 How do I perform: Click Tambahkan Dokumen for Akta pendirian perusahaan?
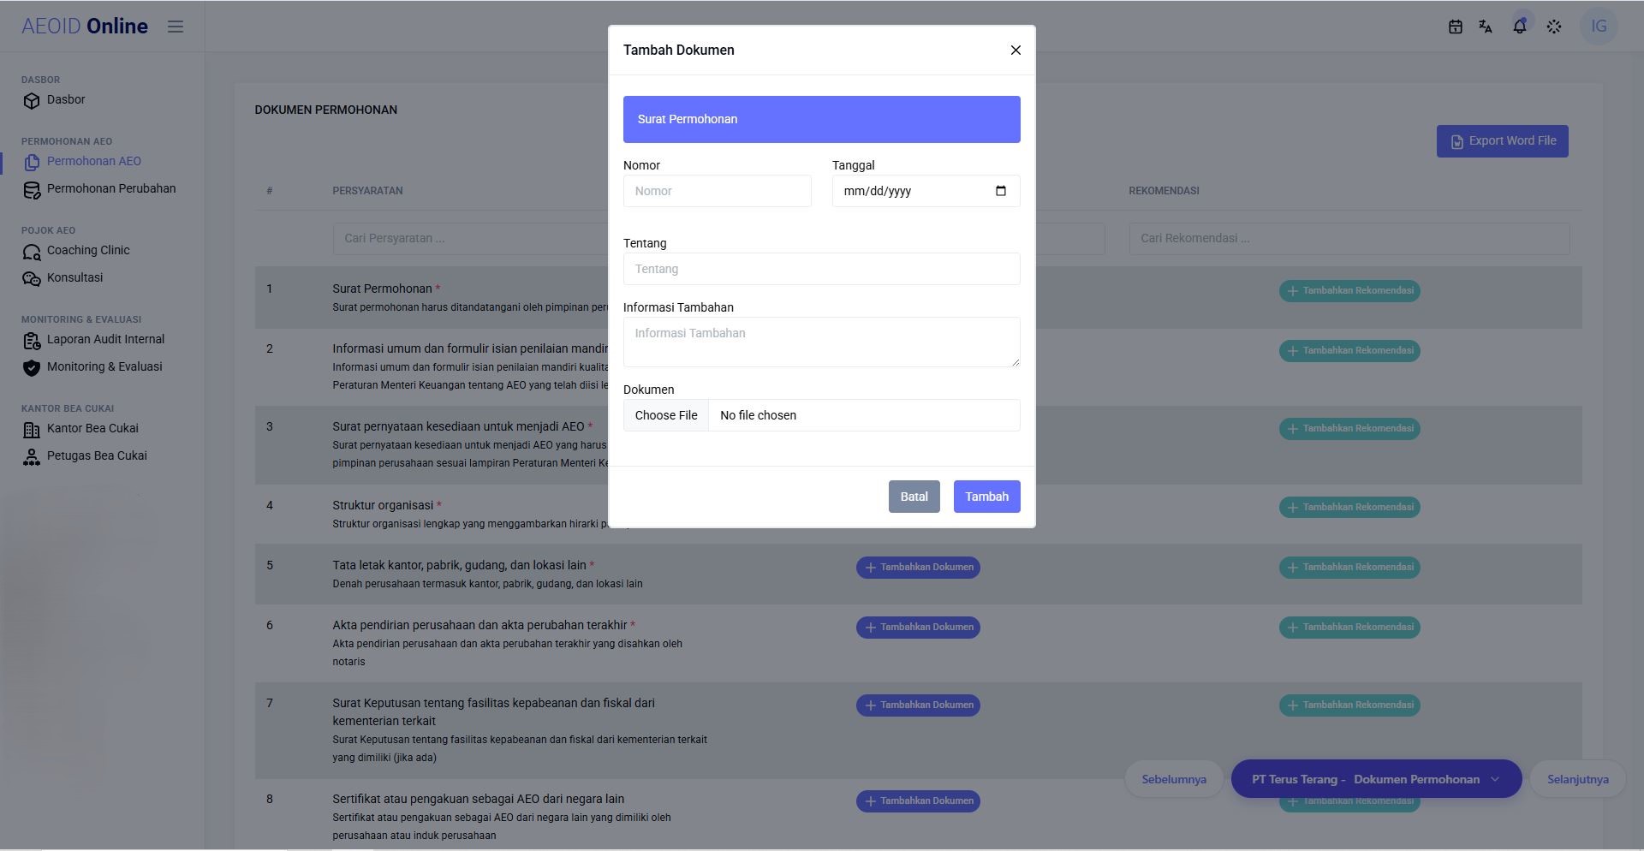(x=918, y=628)
